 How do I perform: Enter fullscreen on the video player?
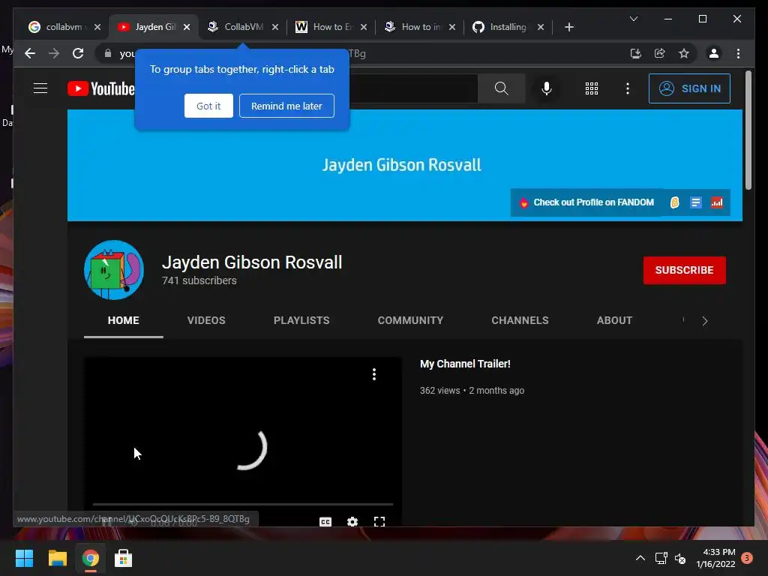pyautogui.click(x=379, y=522)
